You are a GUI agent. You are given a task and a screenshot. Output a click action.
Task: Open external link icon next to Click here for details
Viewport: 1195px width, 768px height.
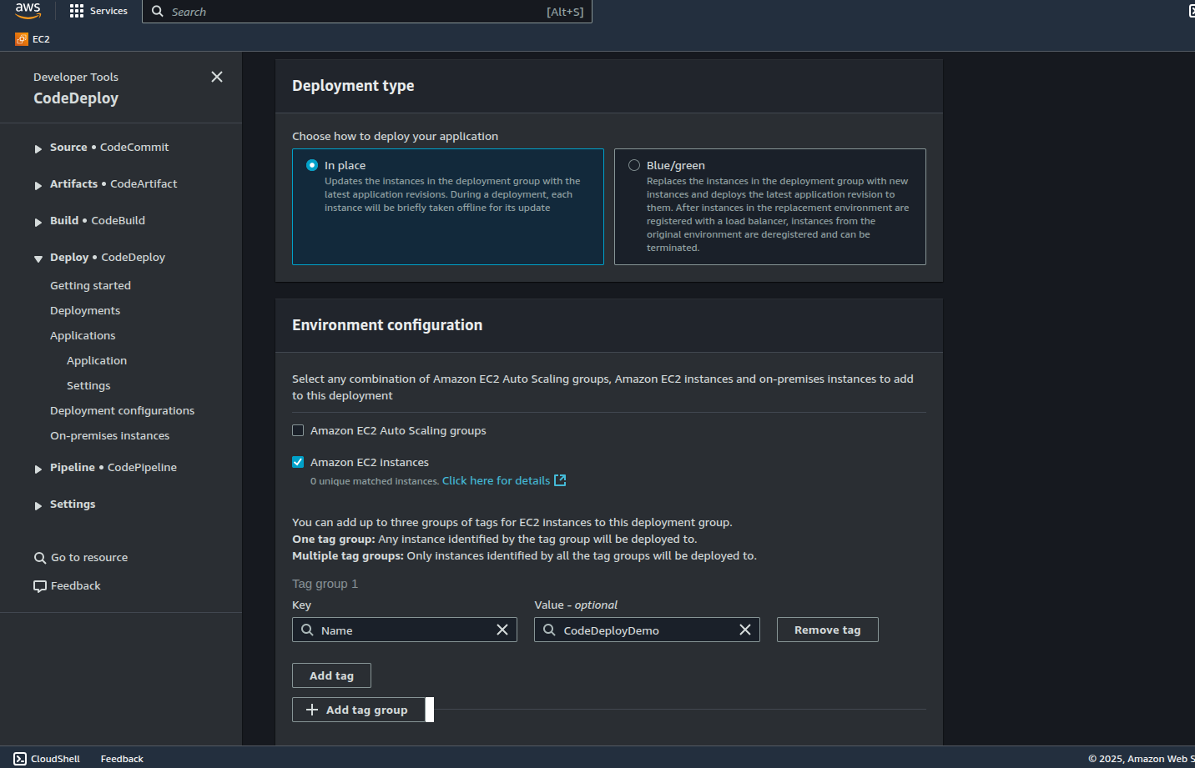click(560, 480)
